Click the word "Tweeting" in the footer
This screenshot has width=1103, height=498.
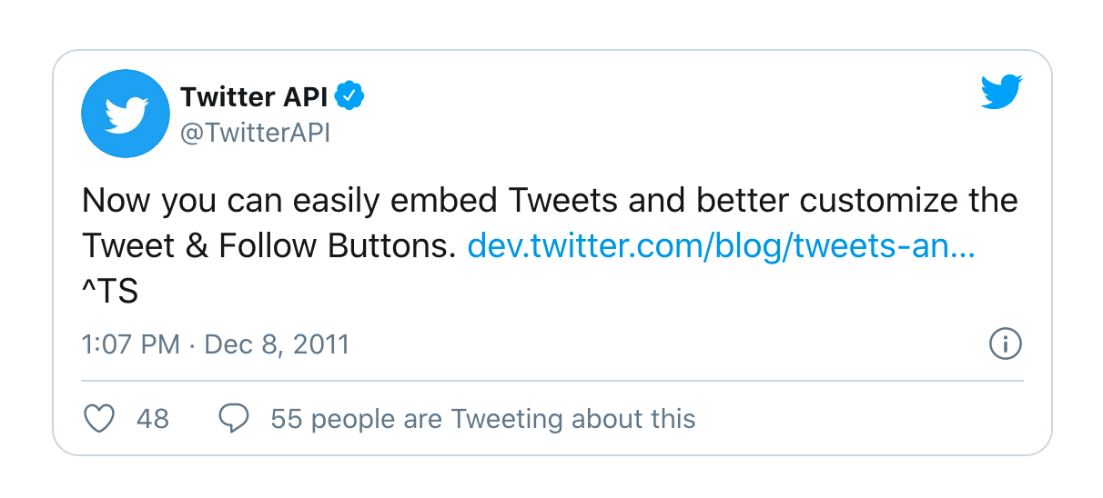[x=507, y=419]
